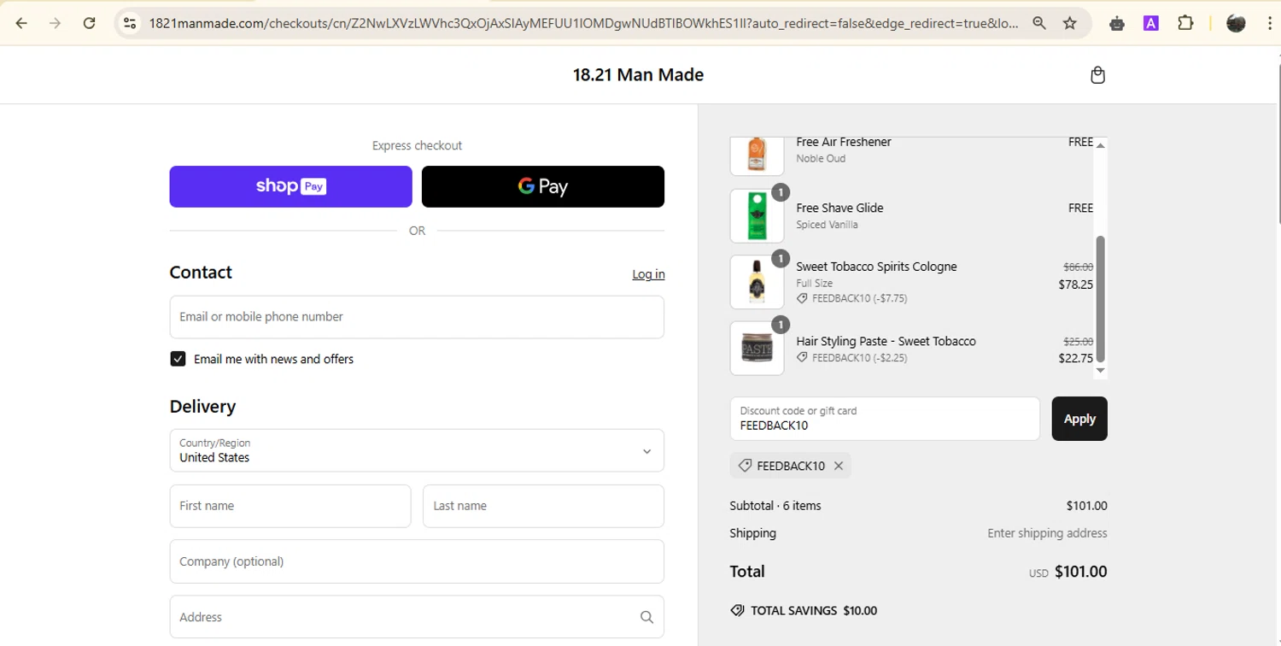Click the 'Noble Oud' variant text
The height and width of the screenshot is (646, 1281).
click(821, 159)
